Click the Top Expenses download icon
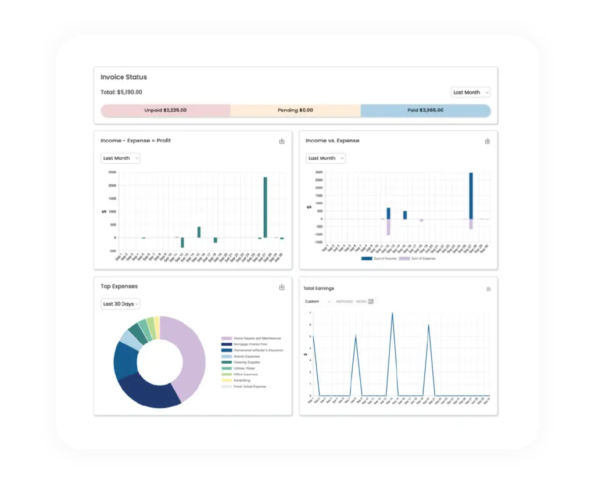This screenshot has height=485, width=595. pos(282,287)
